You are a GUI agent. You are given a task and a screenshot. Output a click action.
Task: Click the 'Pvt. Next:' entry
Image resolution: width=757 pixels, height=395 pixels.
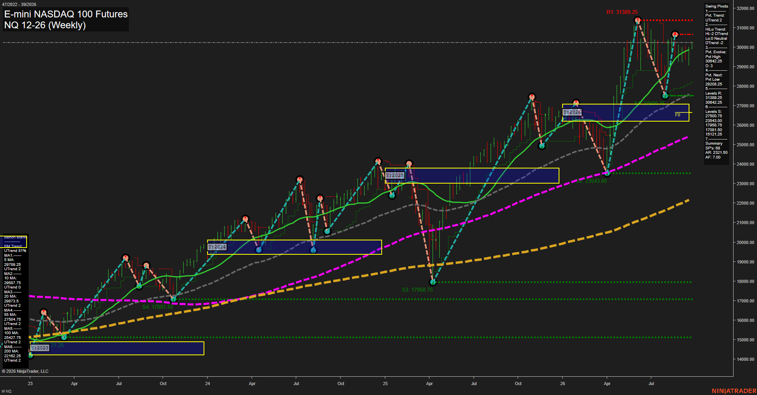[714, 75]
